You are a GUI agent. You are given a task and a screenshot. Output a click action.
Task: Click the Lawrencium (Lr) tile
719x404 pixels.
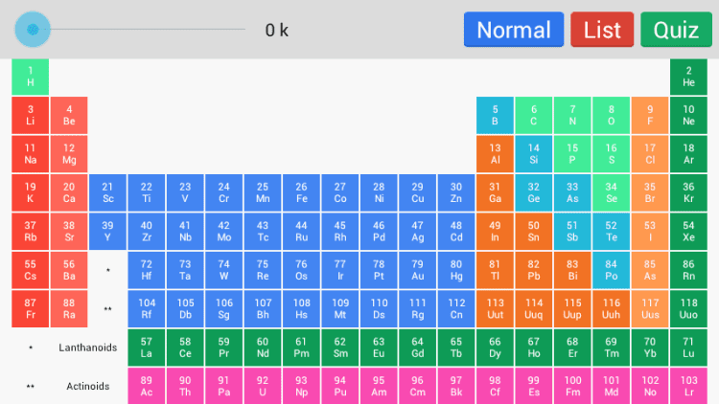click(688, 386)
